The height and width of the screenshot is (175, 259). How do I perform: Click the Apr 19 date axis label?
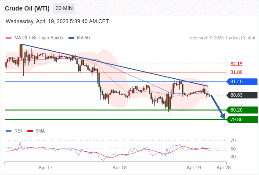tap(194, 168)
